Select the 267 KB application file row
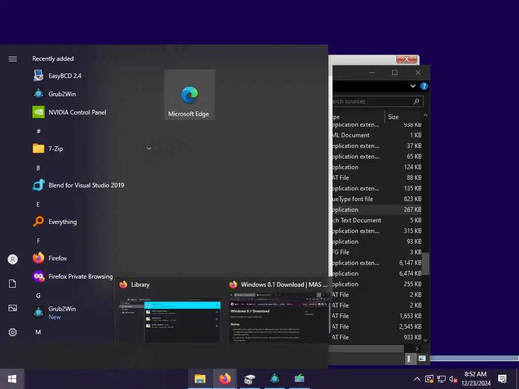Image resolution: width=519 pixels, height=389 pixels. (377, 209)
